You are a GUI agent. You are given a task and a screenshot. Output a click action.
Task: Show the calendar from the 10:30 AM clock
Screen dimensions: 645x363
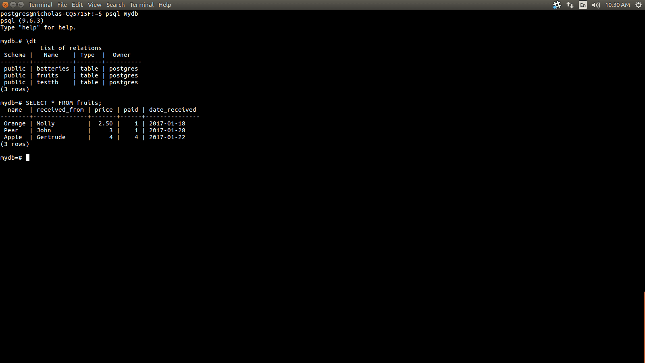click(617, 5)
